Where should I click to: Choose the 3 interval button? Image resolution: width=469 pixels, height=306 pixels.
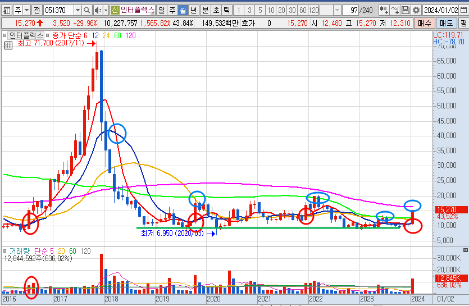[249, 11]
